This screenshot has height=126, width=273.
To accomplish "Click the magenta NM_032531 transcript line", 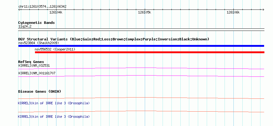I will (x=141, y=69).
